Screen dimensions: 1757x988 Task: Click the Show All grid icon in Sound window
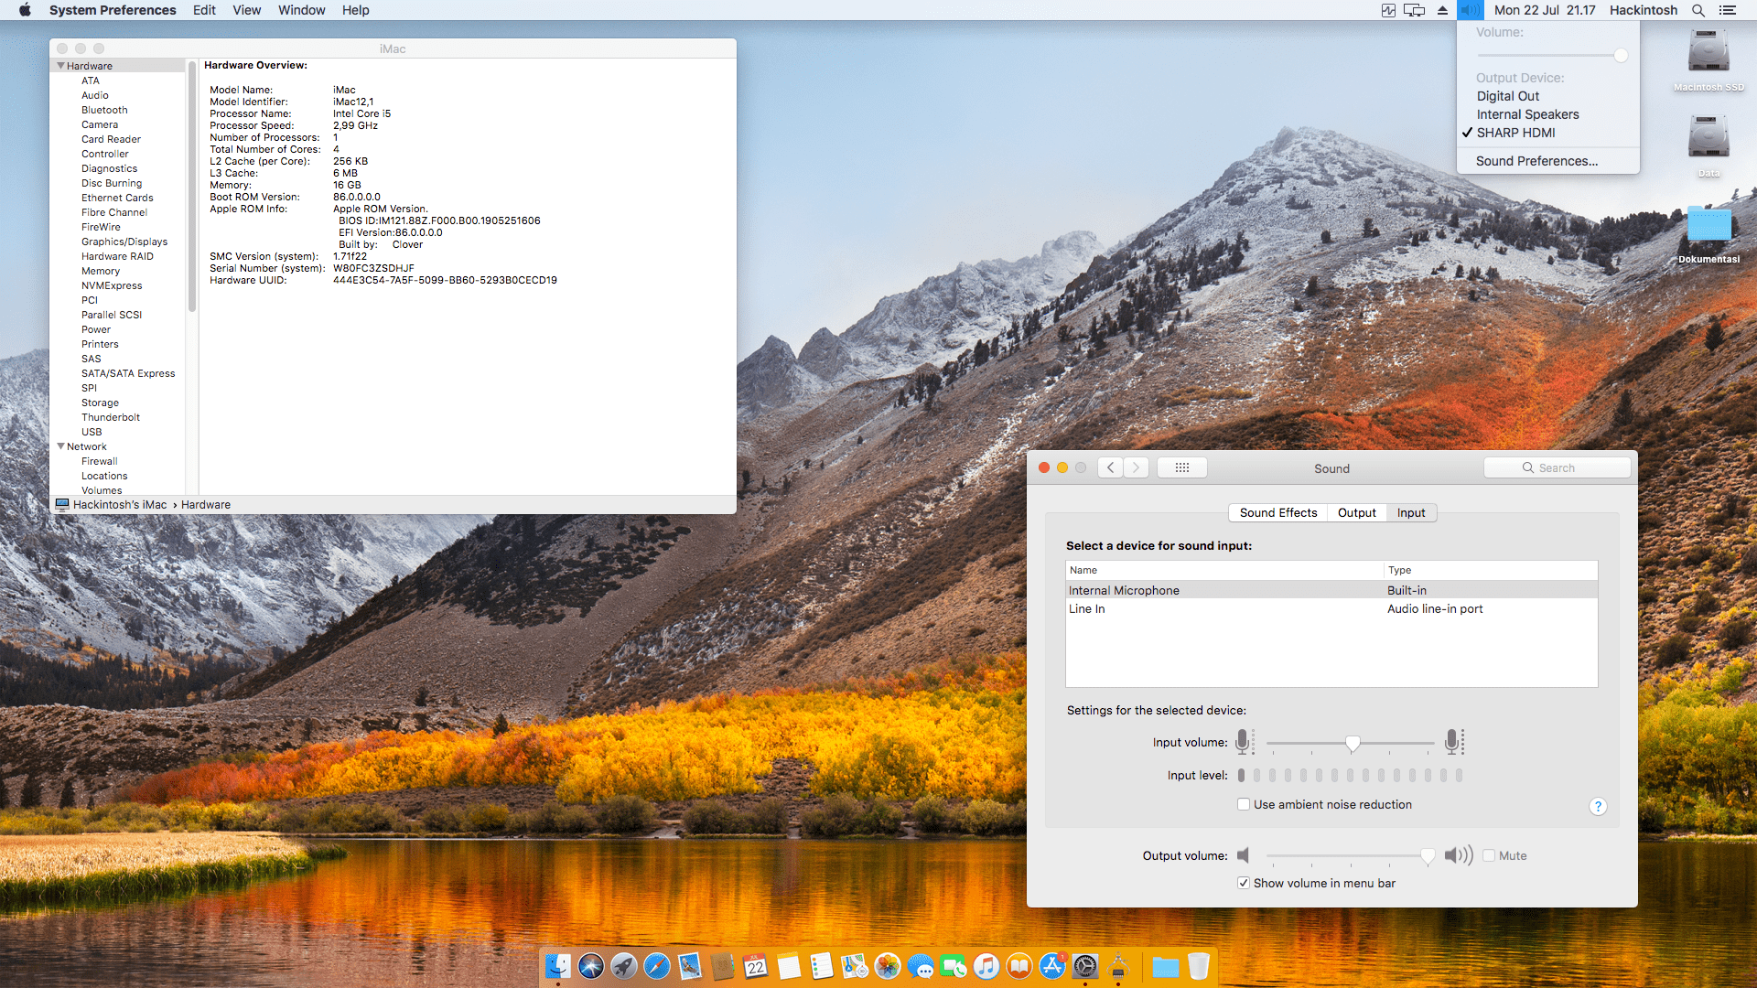1182,467
